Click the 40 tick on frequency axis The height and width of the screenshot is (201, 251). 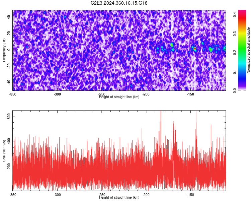pos(9,17)
